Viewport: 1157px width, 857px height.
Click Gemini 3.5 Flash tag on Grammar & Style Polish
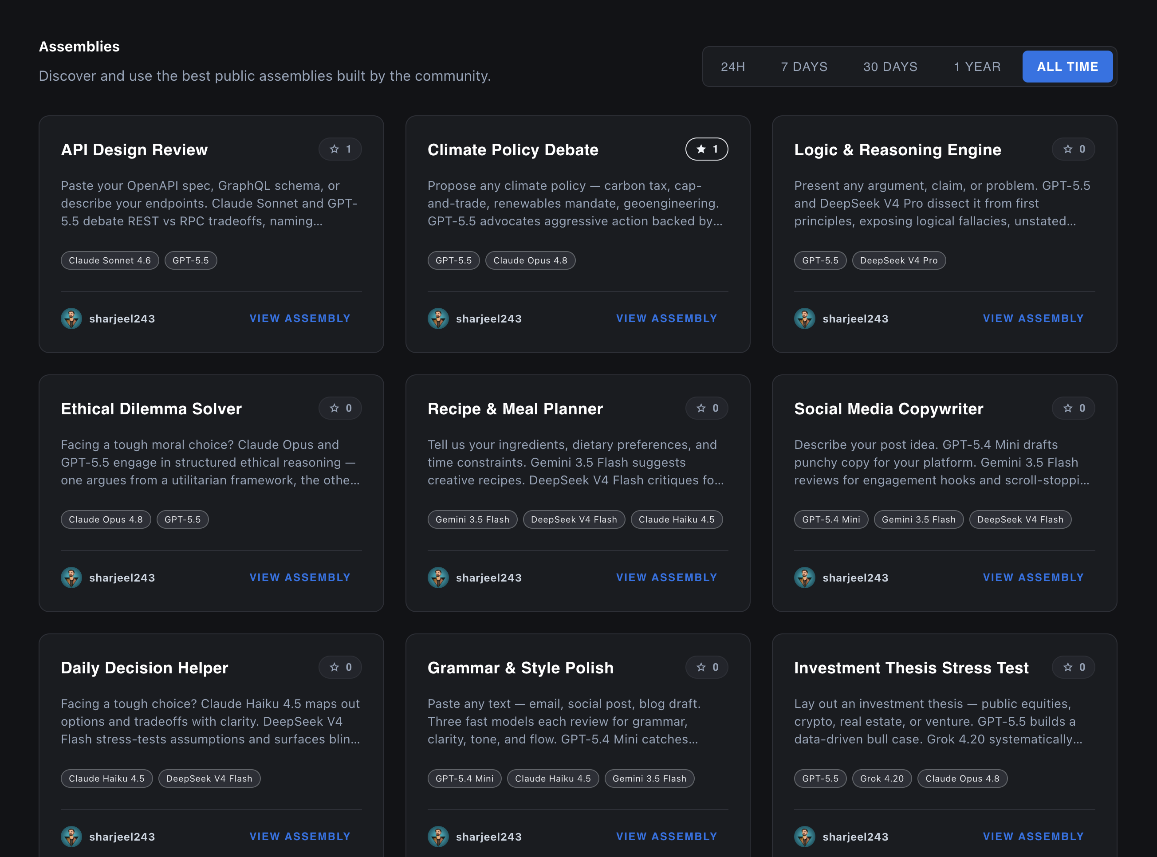coord(649,778)
